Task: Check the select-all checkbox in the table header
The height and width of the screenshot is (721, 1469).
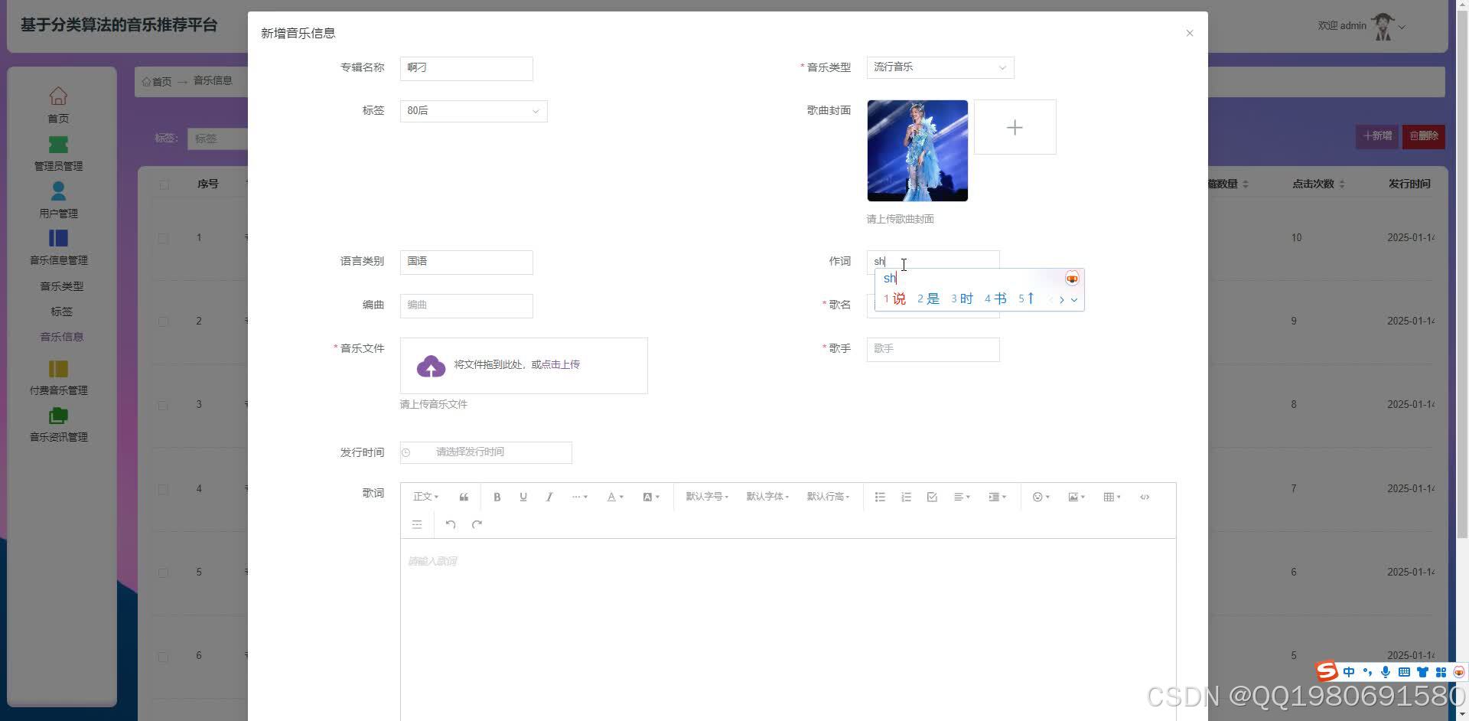Action: pos(163,184)
